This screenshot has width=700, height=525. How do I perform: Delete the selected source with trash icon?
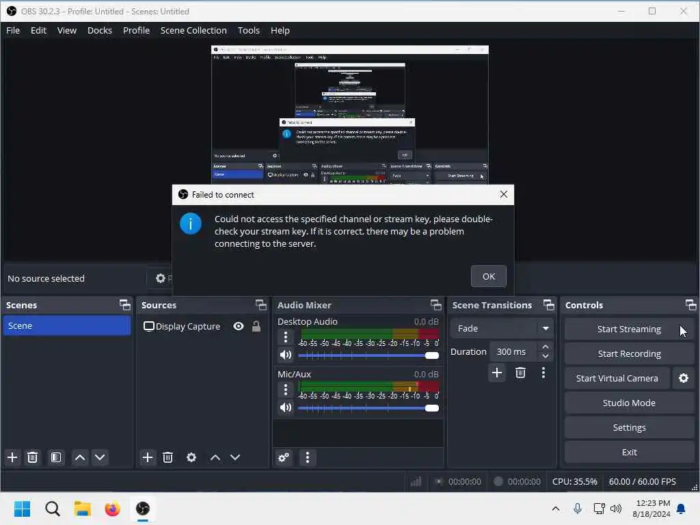(x=168, y=457)
